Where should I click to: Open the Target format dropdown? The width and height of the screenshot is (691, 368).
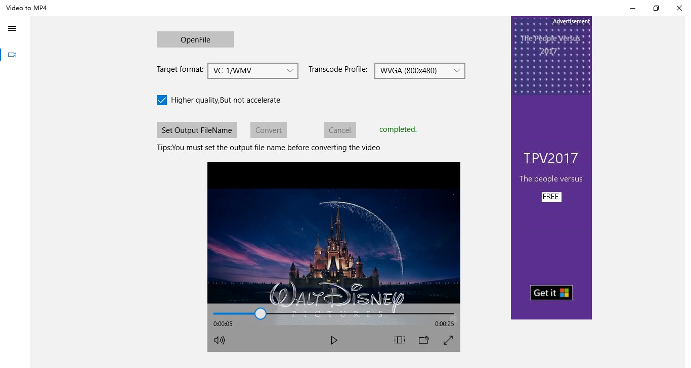[x=253, y=71]
